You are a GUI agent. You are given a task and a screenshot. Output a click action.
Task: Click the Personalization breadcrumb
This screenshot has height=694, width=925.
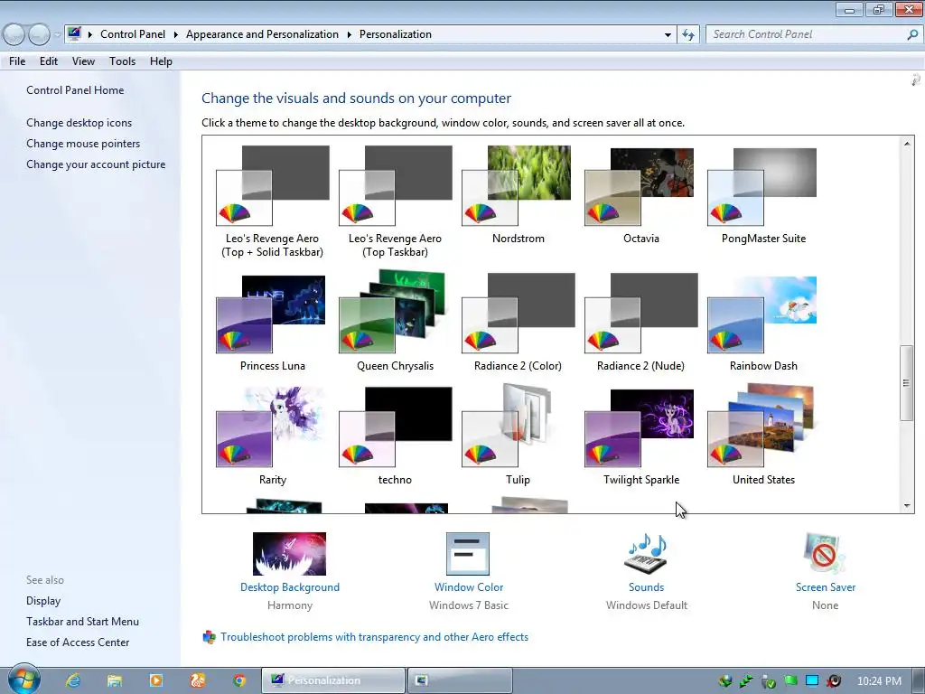click(x=396, y=34)
